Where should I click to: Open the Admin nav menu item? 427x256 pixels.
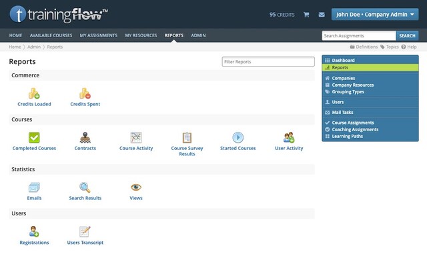[x=198, y=35]
